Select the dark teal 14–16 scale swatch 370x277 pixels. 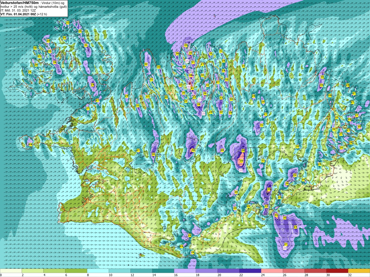[163, 271]
